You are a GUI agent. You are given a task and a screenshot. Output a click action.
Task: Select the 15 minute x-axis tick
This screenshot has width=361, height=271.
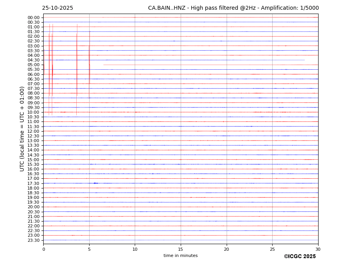point(181,249)
